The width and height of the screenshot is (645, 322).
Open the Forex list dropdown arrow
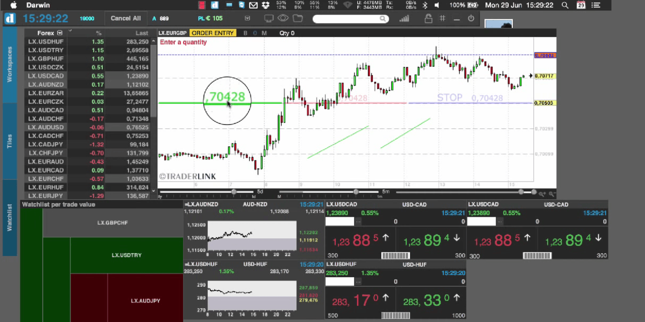60,33
